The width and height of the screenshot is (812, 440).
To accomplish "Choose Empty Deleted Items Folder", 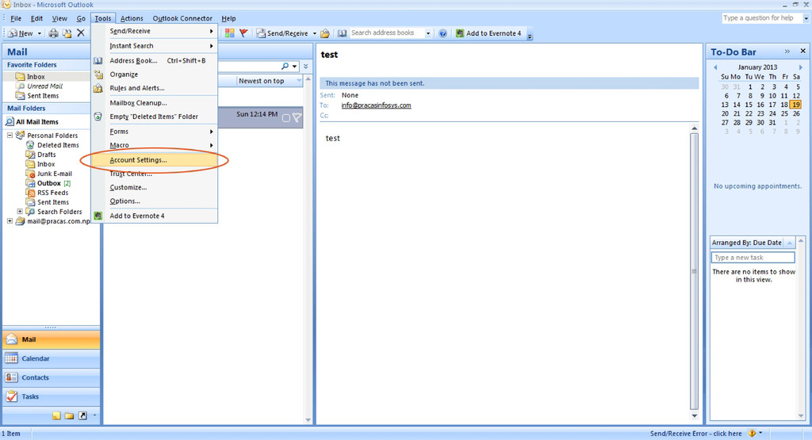I will (155, 117).
